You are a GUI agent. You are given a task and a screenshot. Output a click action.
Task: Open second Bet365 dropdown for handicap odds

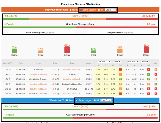click(x=133, y=61)
